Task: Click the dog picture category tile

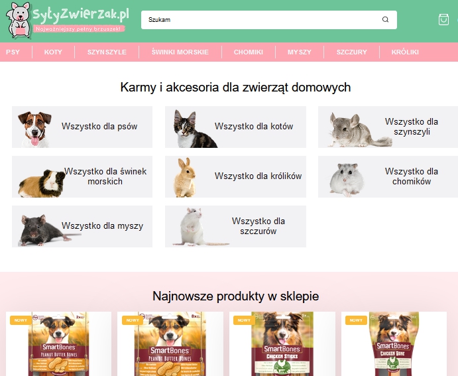Action: (33, 127)
